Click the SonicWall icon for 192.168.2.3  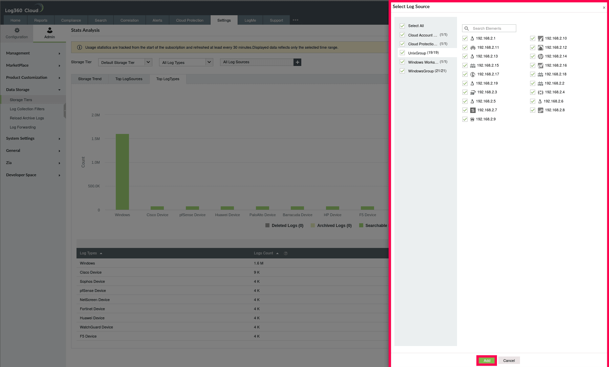tap(473, 92)
